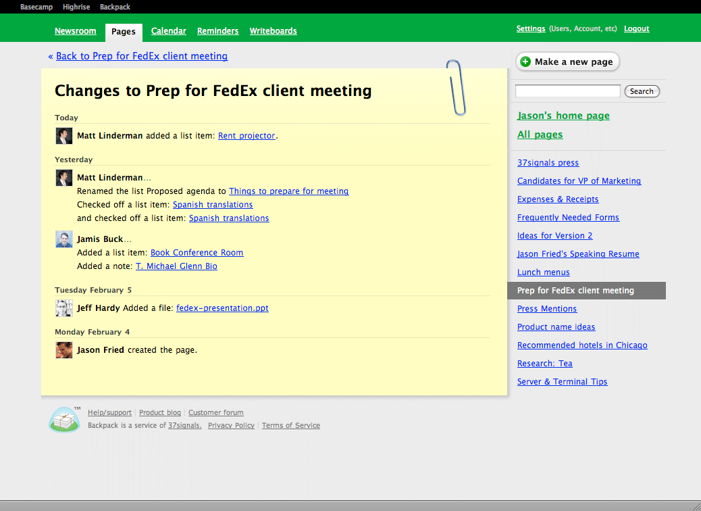Click Backpack in the top bar
The image size is (701, 511).
click(x=115, y=7)
